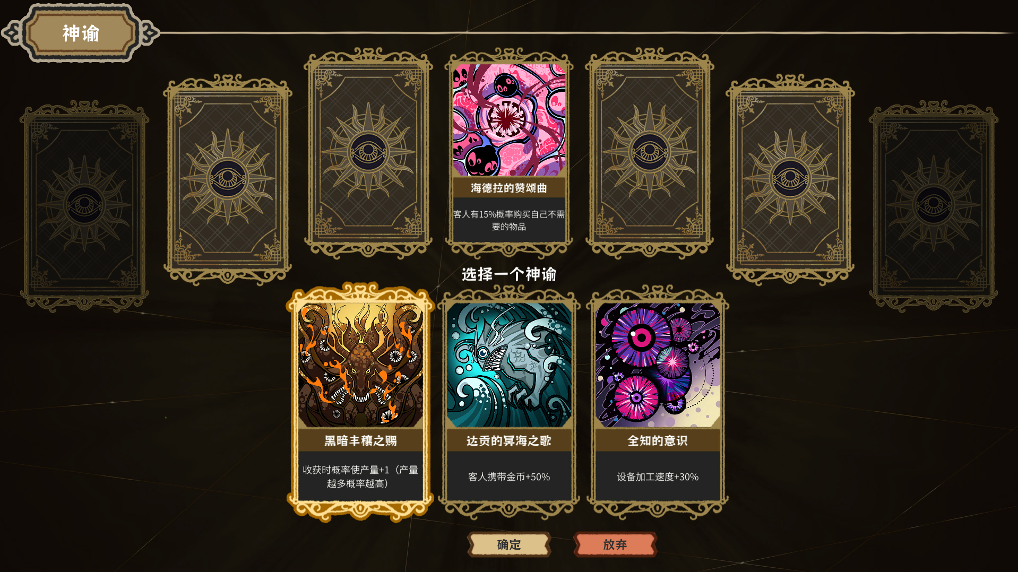The height and width of the screenshot is (572, 1018).
Task: Click the 收获时概率使产量+1 description
Action: pos(360,476)
